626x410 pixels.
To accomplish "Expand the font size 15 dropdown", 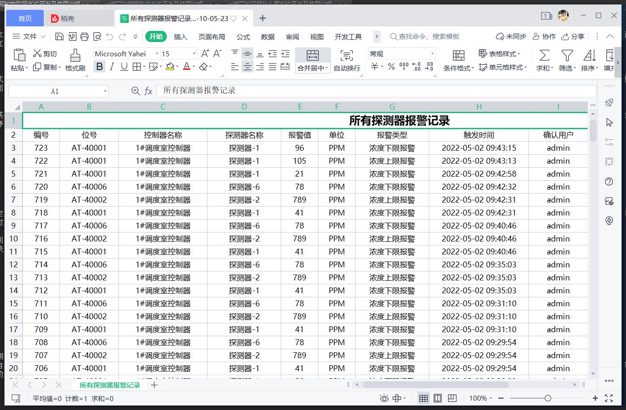I will tap(194, 54).
